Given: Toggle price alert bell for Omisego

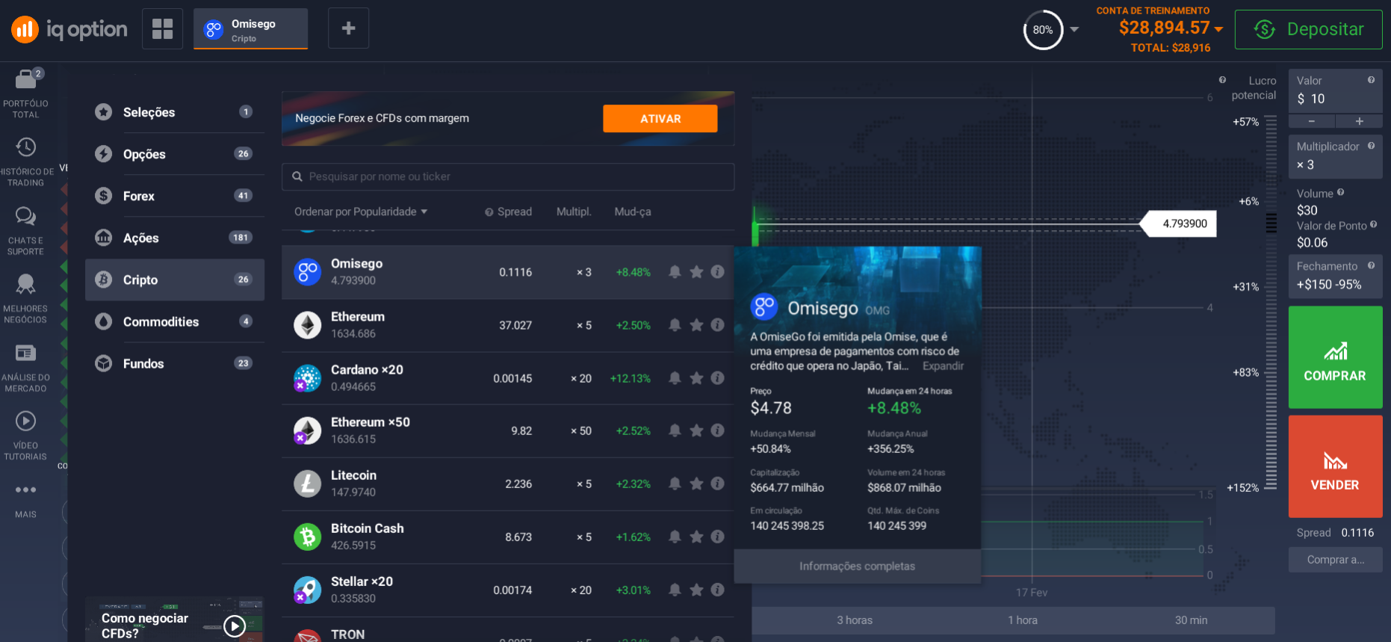Looking at the screenshot, I should point(675,272).
